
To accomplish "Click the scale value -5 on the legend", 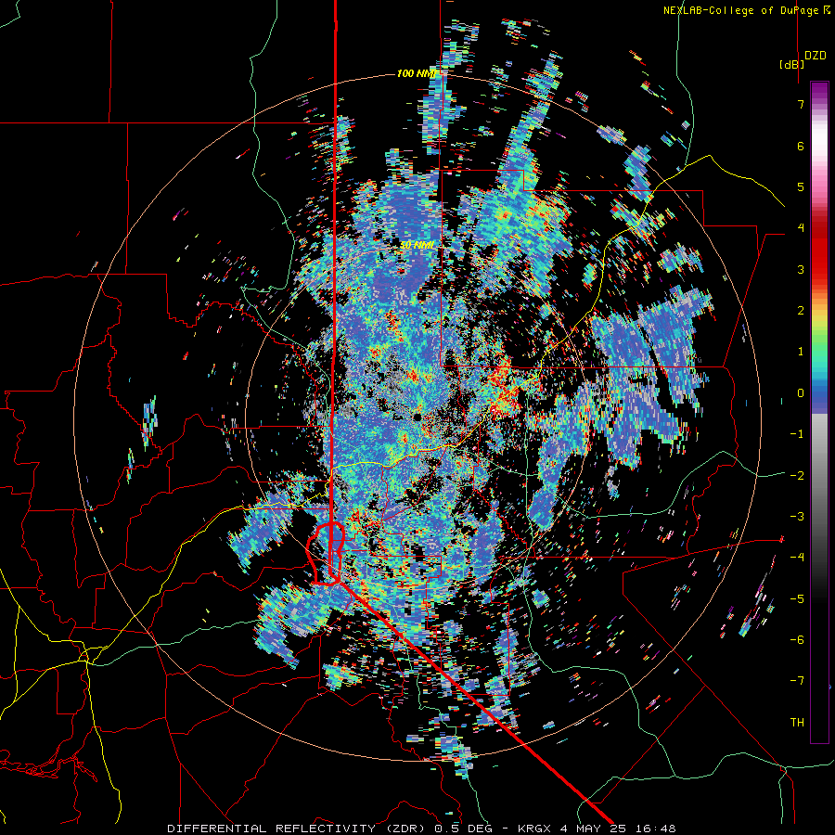I will click(797, 598).
